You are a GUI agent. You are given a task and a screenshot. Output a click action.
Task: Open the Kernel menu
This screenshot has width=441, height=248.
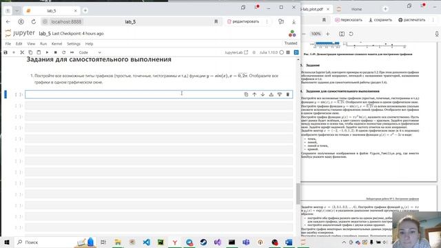point(57,44)
